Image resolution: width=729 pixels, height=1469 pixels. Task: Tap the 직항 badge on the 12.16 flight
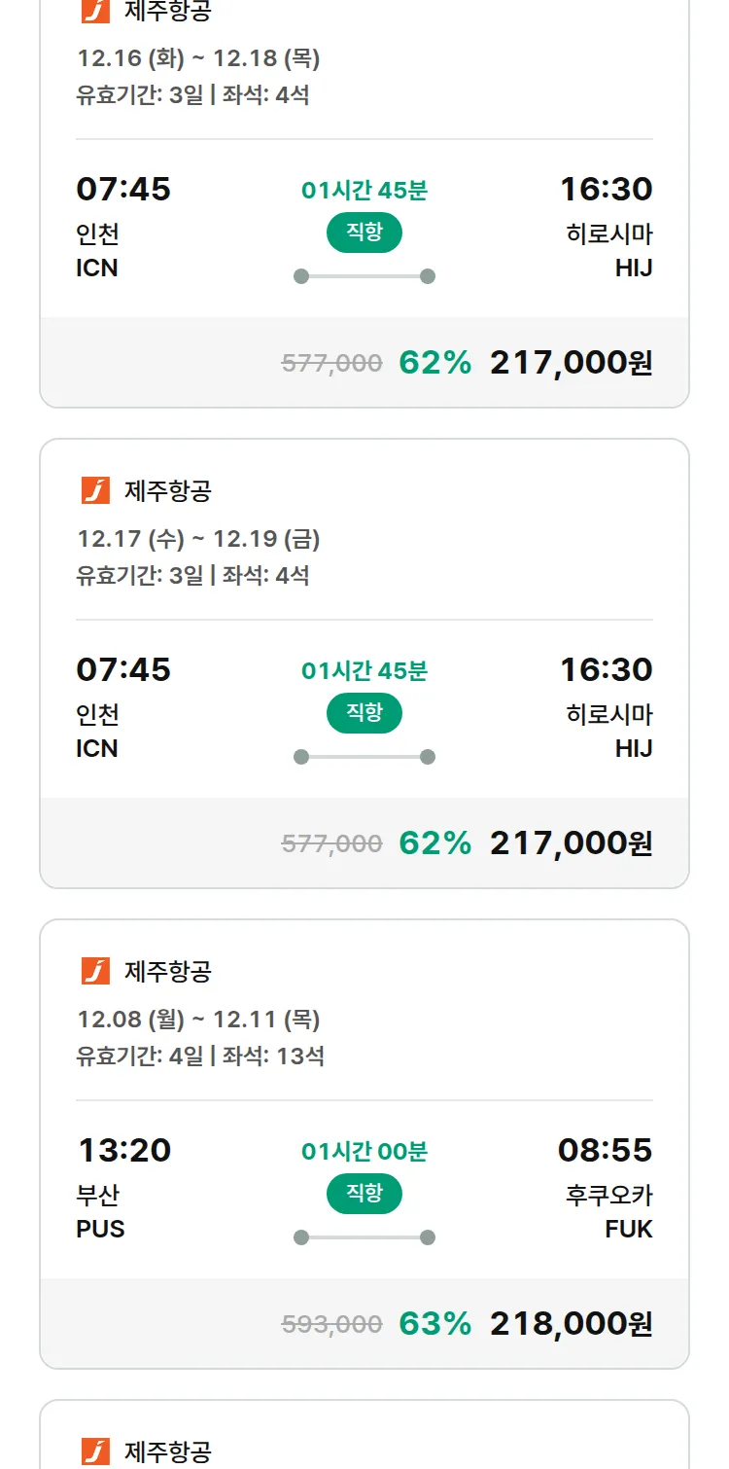(364, 233)
